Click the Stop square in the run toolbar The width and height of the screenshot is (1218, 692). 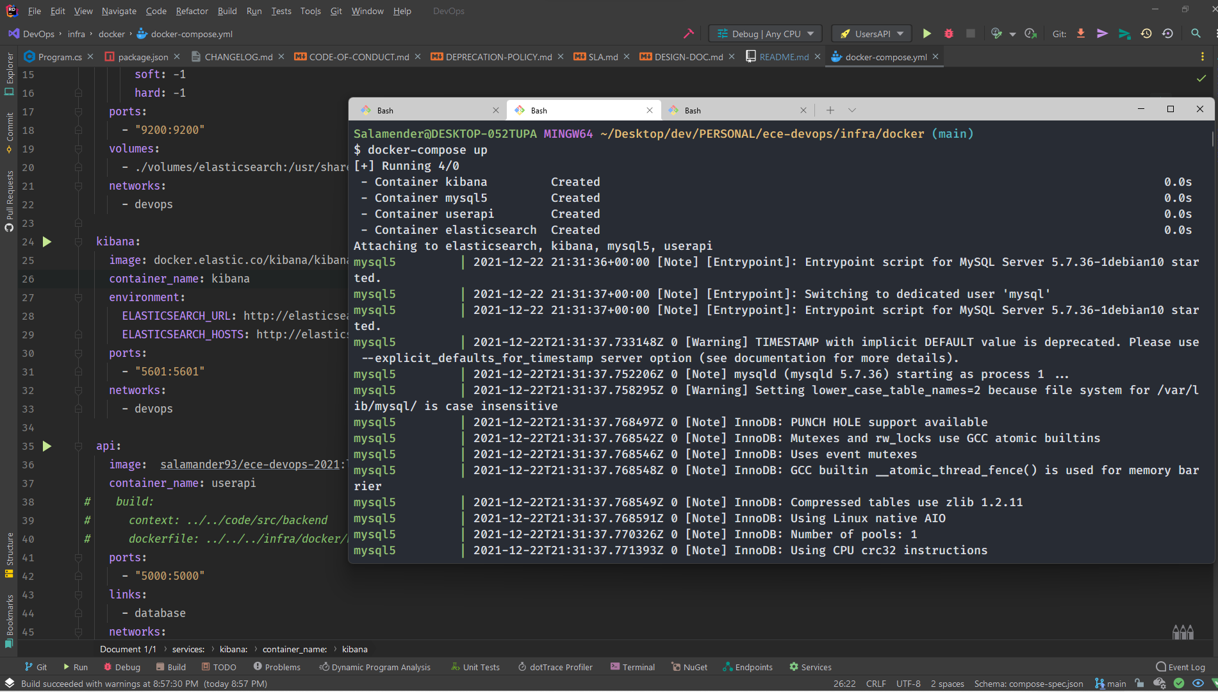point(971,34)
